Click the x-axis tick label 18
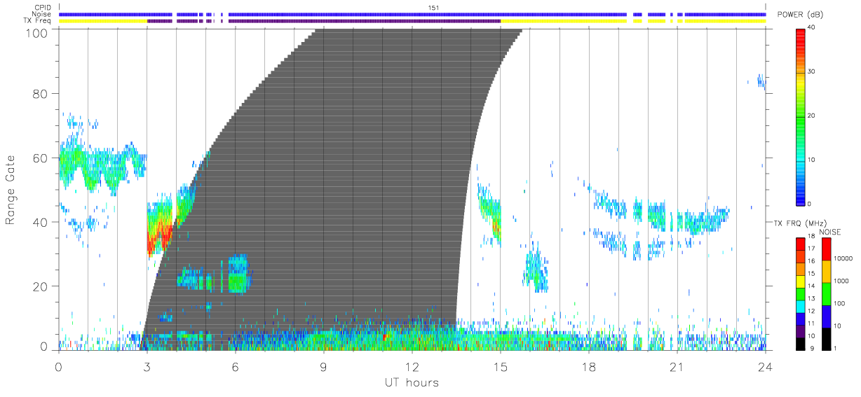 pos(589,366)
